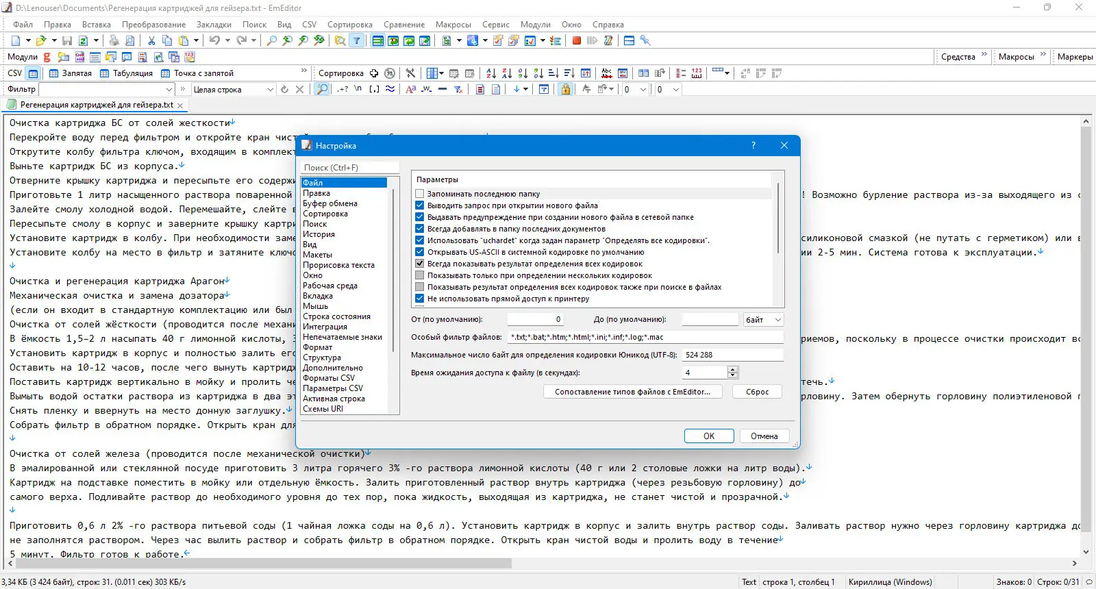Click the Copy icon in toolbar
The image size is (1096, 589).
click(x=167, y=41)
